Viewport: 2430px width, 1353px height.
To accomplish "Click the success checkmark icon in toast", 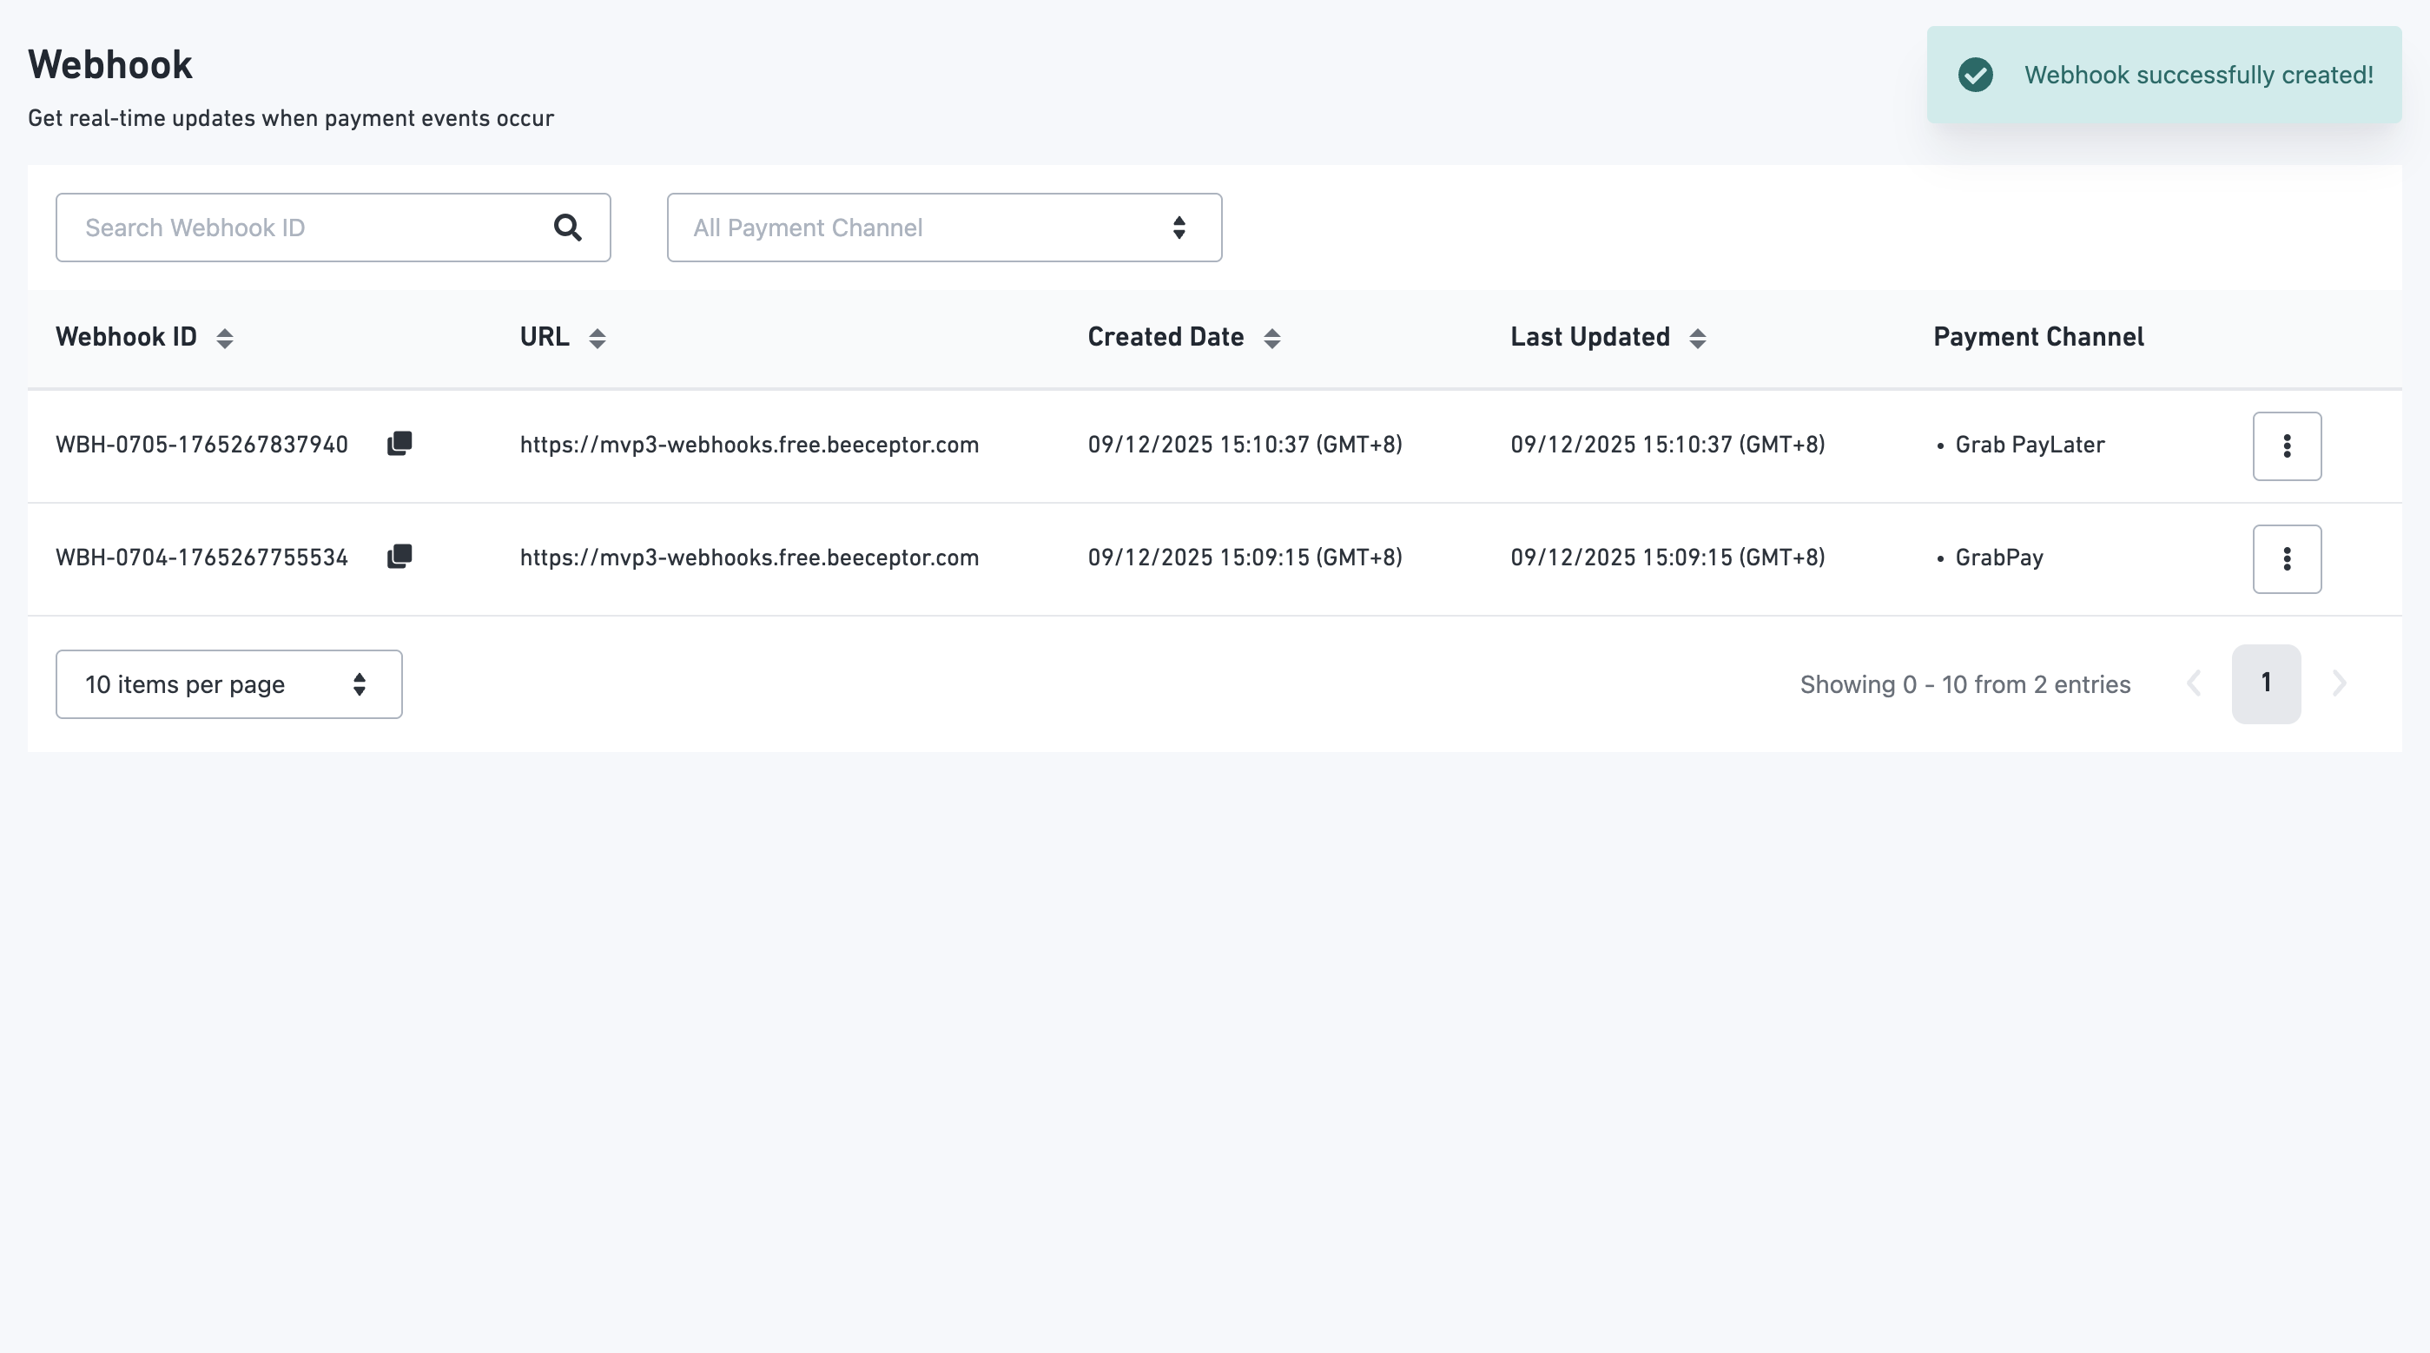I will pyautogui.click(x=1975, y=75).
